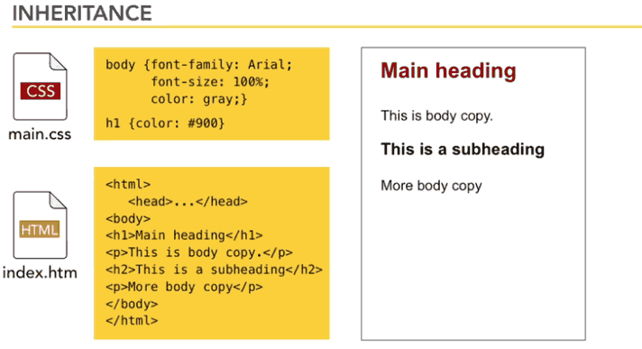Click the <head>...</head> line
642x349 pixels.
point(188,201)
